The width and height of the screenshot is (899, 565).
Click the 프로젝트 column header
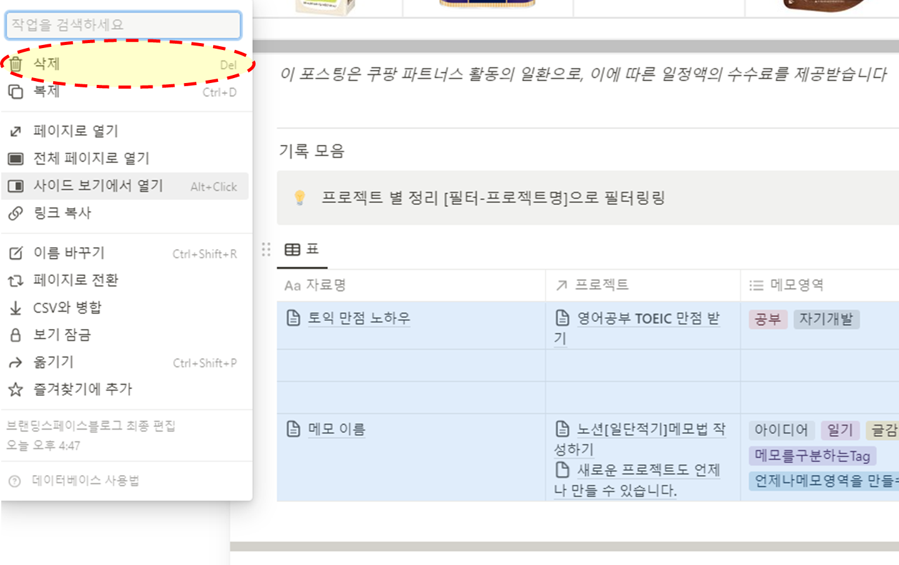tap(643, 285)
